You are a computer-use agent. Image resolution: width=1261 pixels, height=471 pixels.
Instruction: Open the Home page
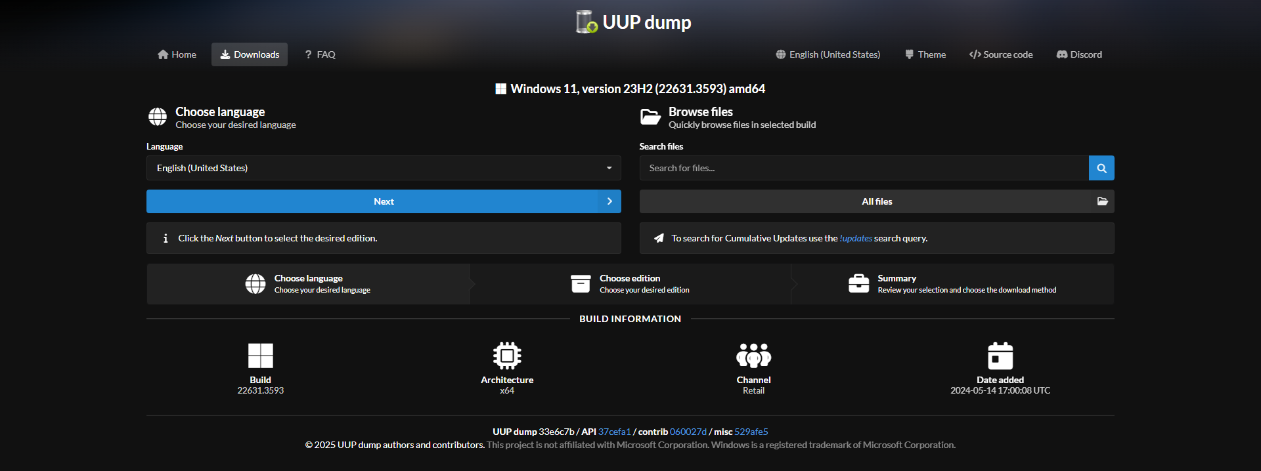pyautogui.click(x=177, y=54)
